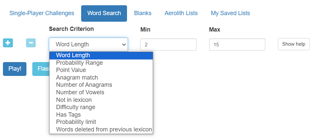Click the plus icon to add criterion
This screenshot has height=138, width=321.
coord(8,43)
